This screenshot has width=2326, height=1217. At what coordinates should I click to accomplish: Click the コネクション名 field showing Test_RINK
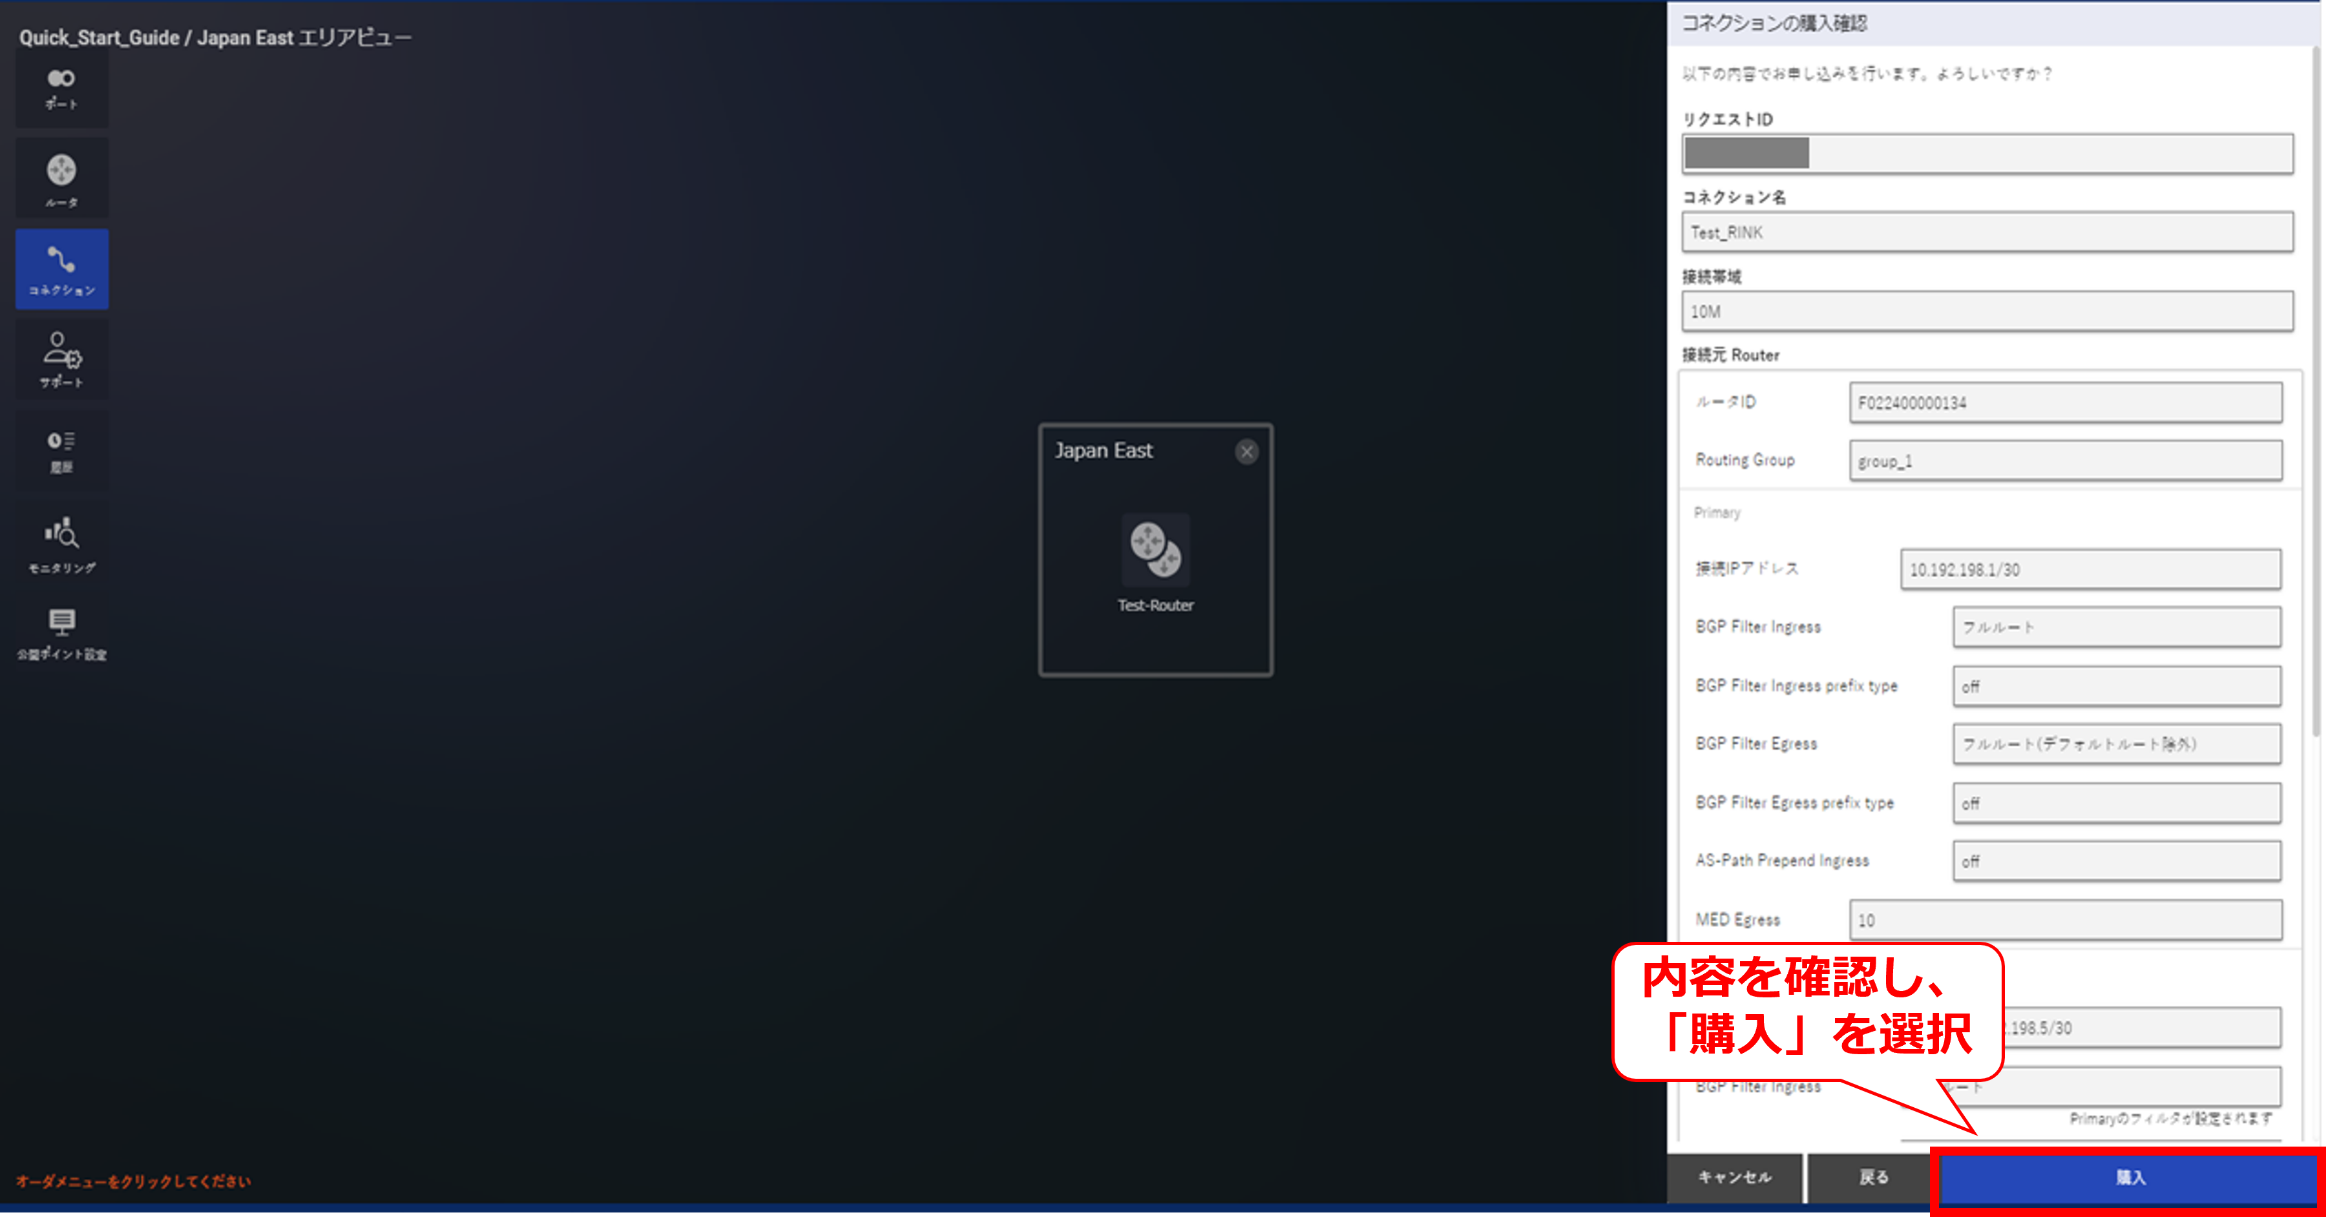pyautogui.click(x=1987, y=233)
